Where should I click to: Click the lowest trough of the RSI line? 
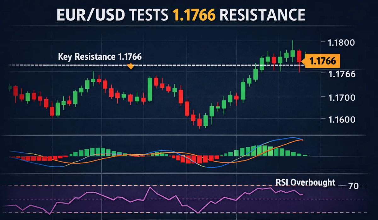click(x=198, y=212)
